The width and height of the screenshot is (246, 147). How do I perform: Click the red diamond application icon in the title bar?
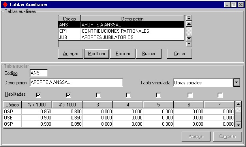[x=5, y=5]
